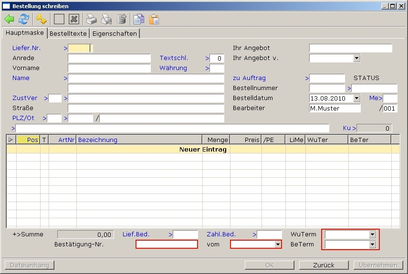The height and width of the screenshot is (274, 408).
Task: Click the blue refresh arrows icon
Action: [23, 20]
